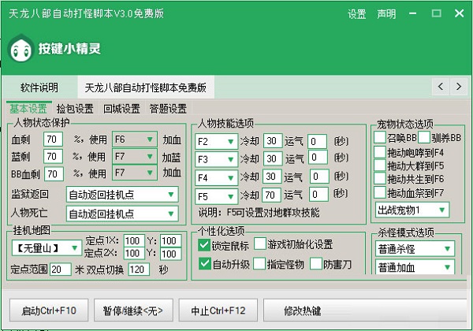Click the 定点范围 input field
This screenshot has width=473, height=331.
[x=60, y=269]
